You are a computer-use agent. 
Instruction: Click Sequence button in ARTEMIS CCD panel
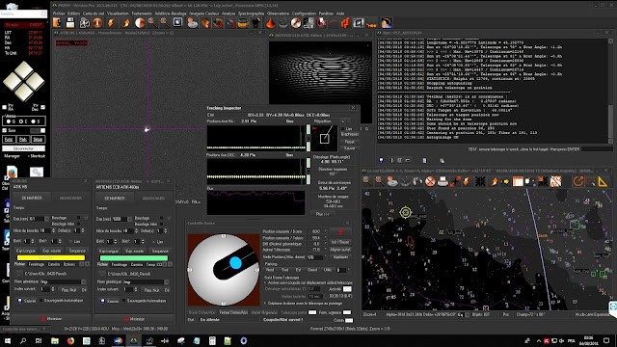(160, 251)
